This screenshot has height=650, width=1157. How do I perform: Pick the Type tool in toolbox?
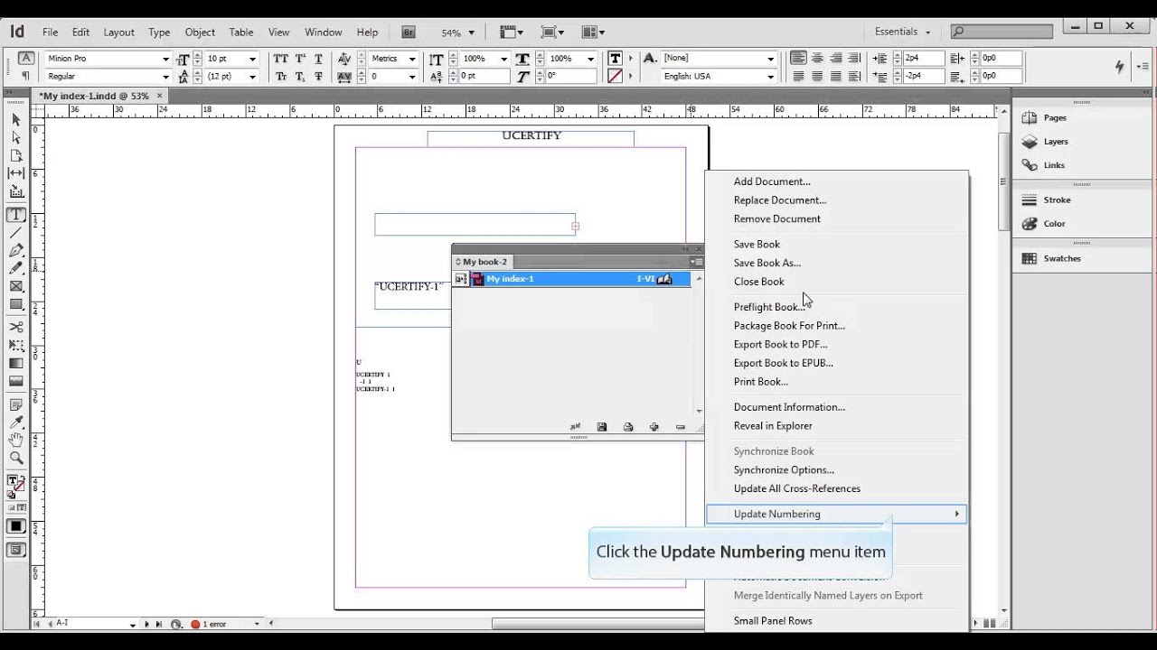(x=16, y=215)
